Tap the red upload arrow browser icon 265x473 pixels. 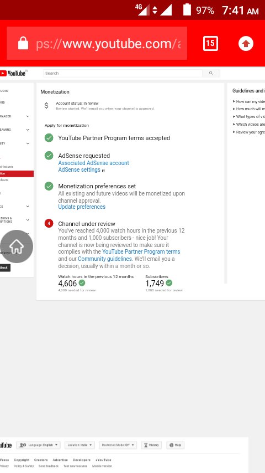coord(246,44)
